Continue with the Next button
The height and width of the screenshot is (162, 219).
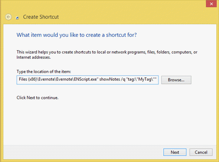click(175, 152)
